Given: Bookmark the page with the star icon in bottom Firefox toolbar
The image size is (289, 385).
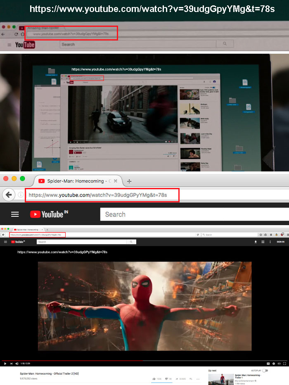Looking at the screenshot, I should point(261,235).
